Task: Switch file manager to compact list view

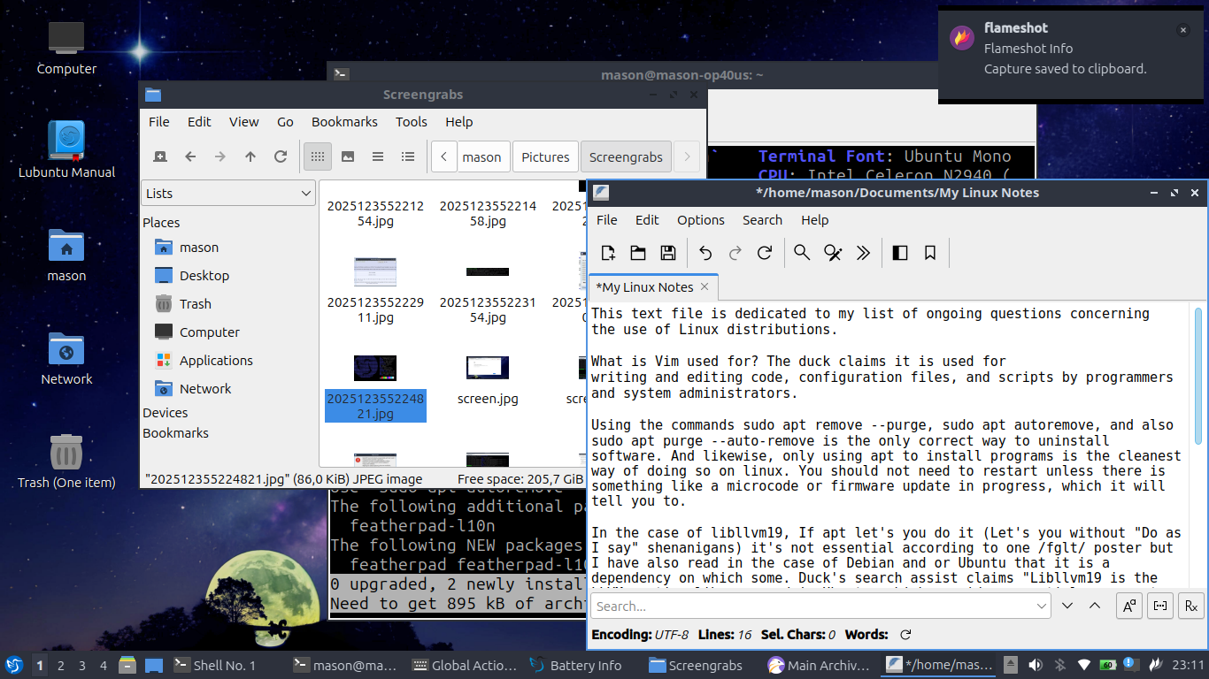Action: pos(378,156)
